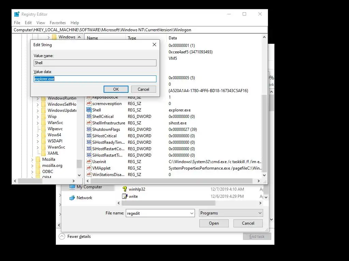Click the Wow64 folder icon
The height and width of the screenshot is (261, 349).
[44, 135]
